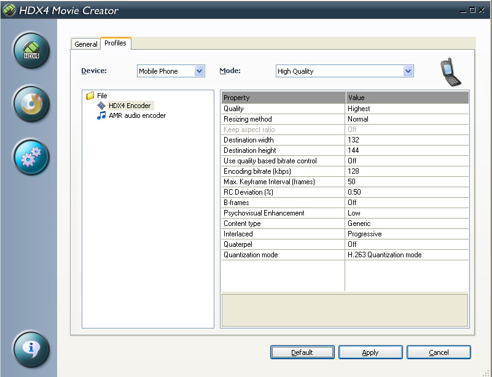Click the Content type value Generic

click(x=359, y=223)
